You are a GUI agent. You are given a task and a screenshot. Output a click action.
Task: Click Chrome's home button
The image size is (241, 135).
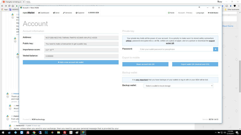coord(13,6)
